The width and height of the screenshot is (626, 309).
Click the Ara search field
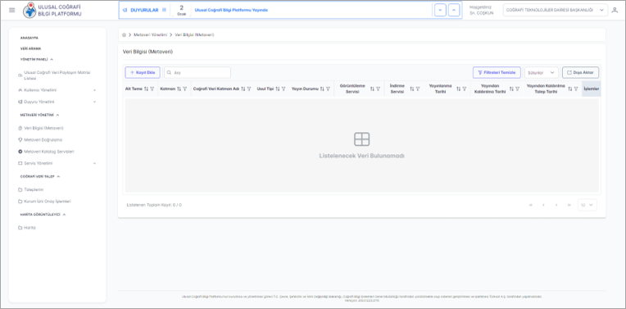click(197, 72)
